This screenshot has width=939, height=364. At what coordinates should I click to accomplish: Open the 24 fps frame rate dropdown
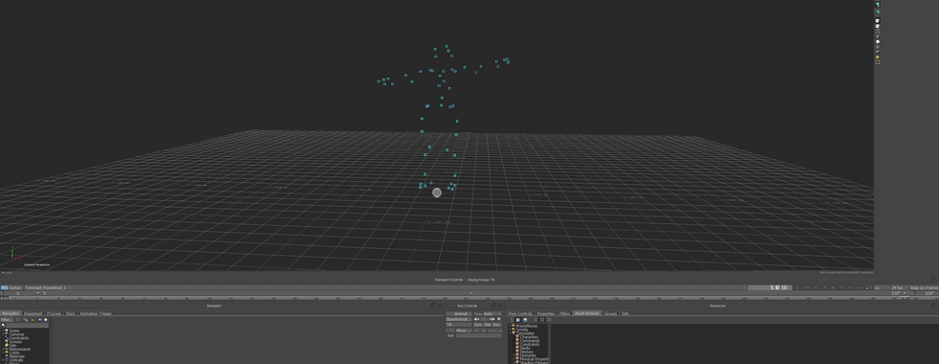899,288
